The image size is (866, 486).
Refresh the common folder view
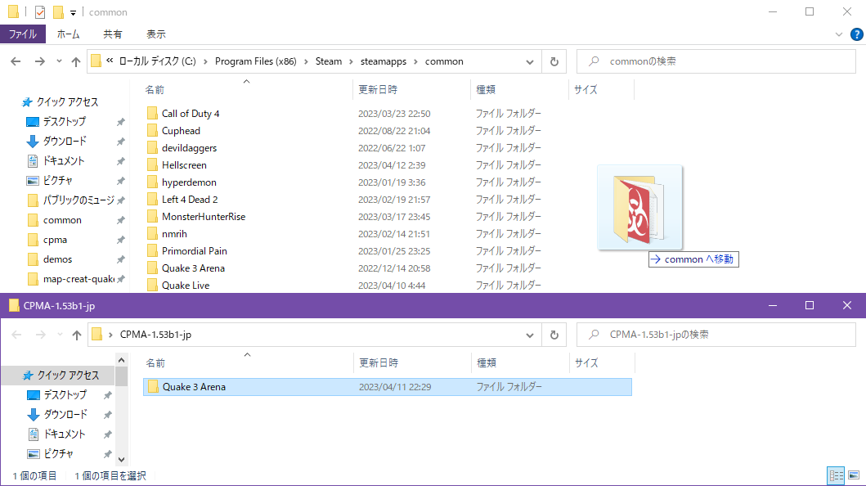pos(554,62)
